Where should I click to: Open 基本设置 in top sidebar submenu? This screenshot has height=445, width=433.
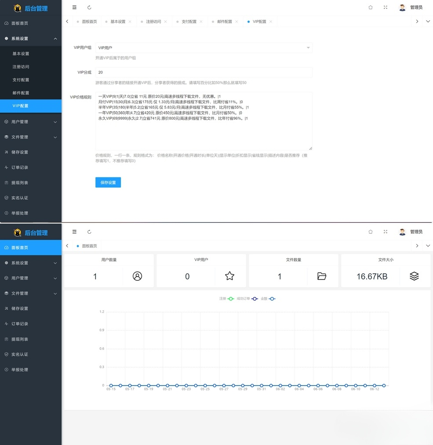(31, 54)
